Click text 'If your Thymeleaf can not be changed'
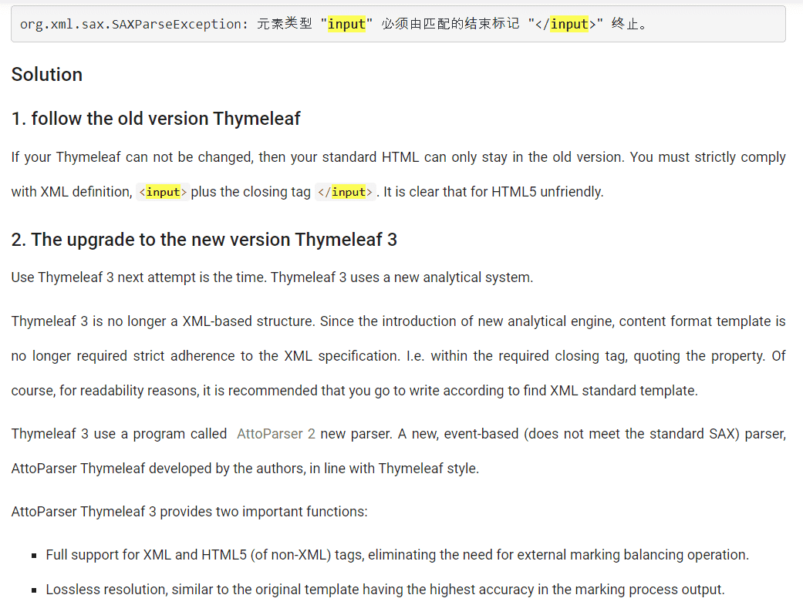Screen dimensions: 803x605 point(132,157)
